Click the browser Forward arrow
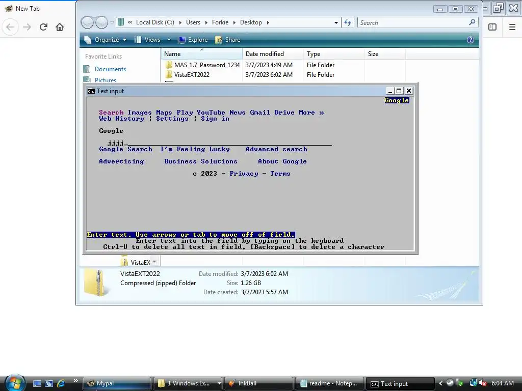The width and height of the screenshot is (522, 391). 27,27
